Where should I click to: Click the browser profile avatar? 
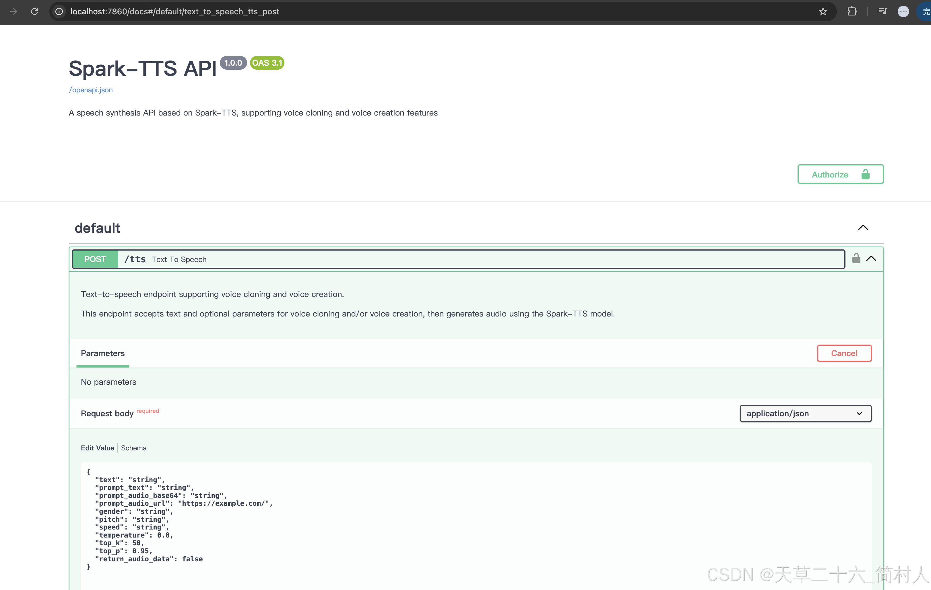(903, 11)
